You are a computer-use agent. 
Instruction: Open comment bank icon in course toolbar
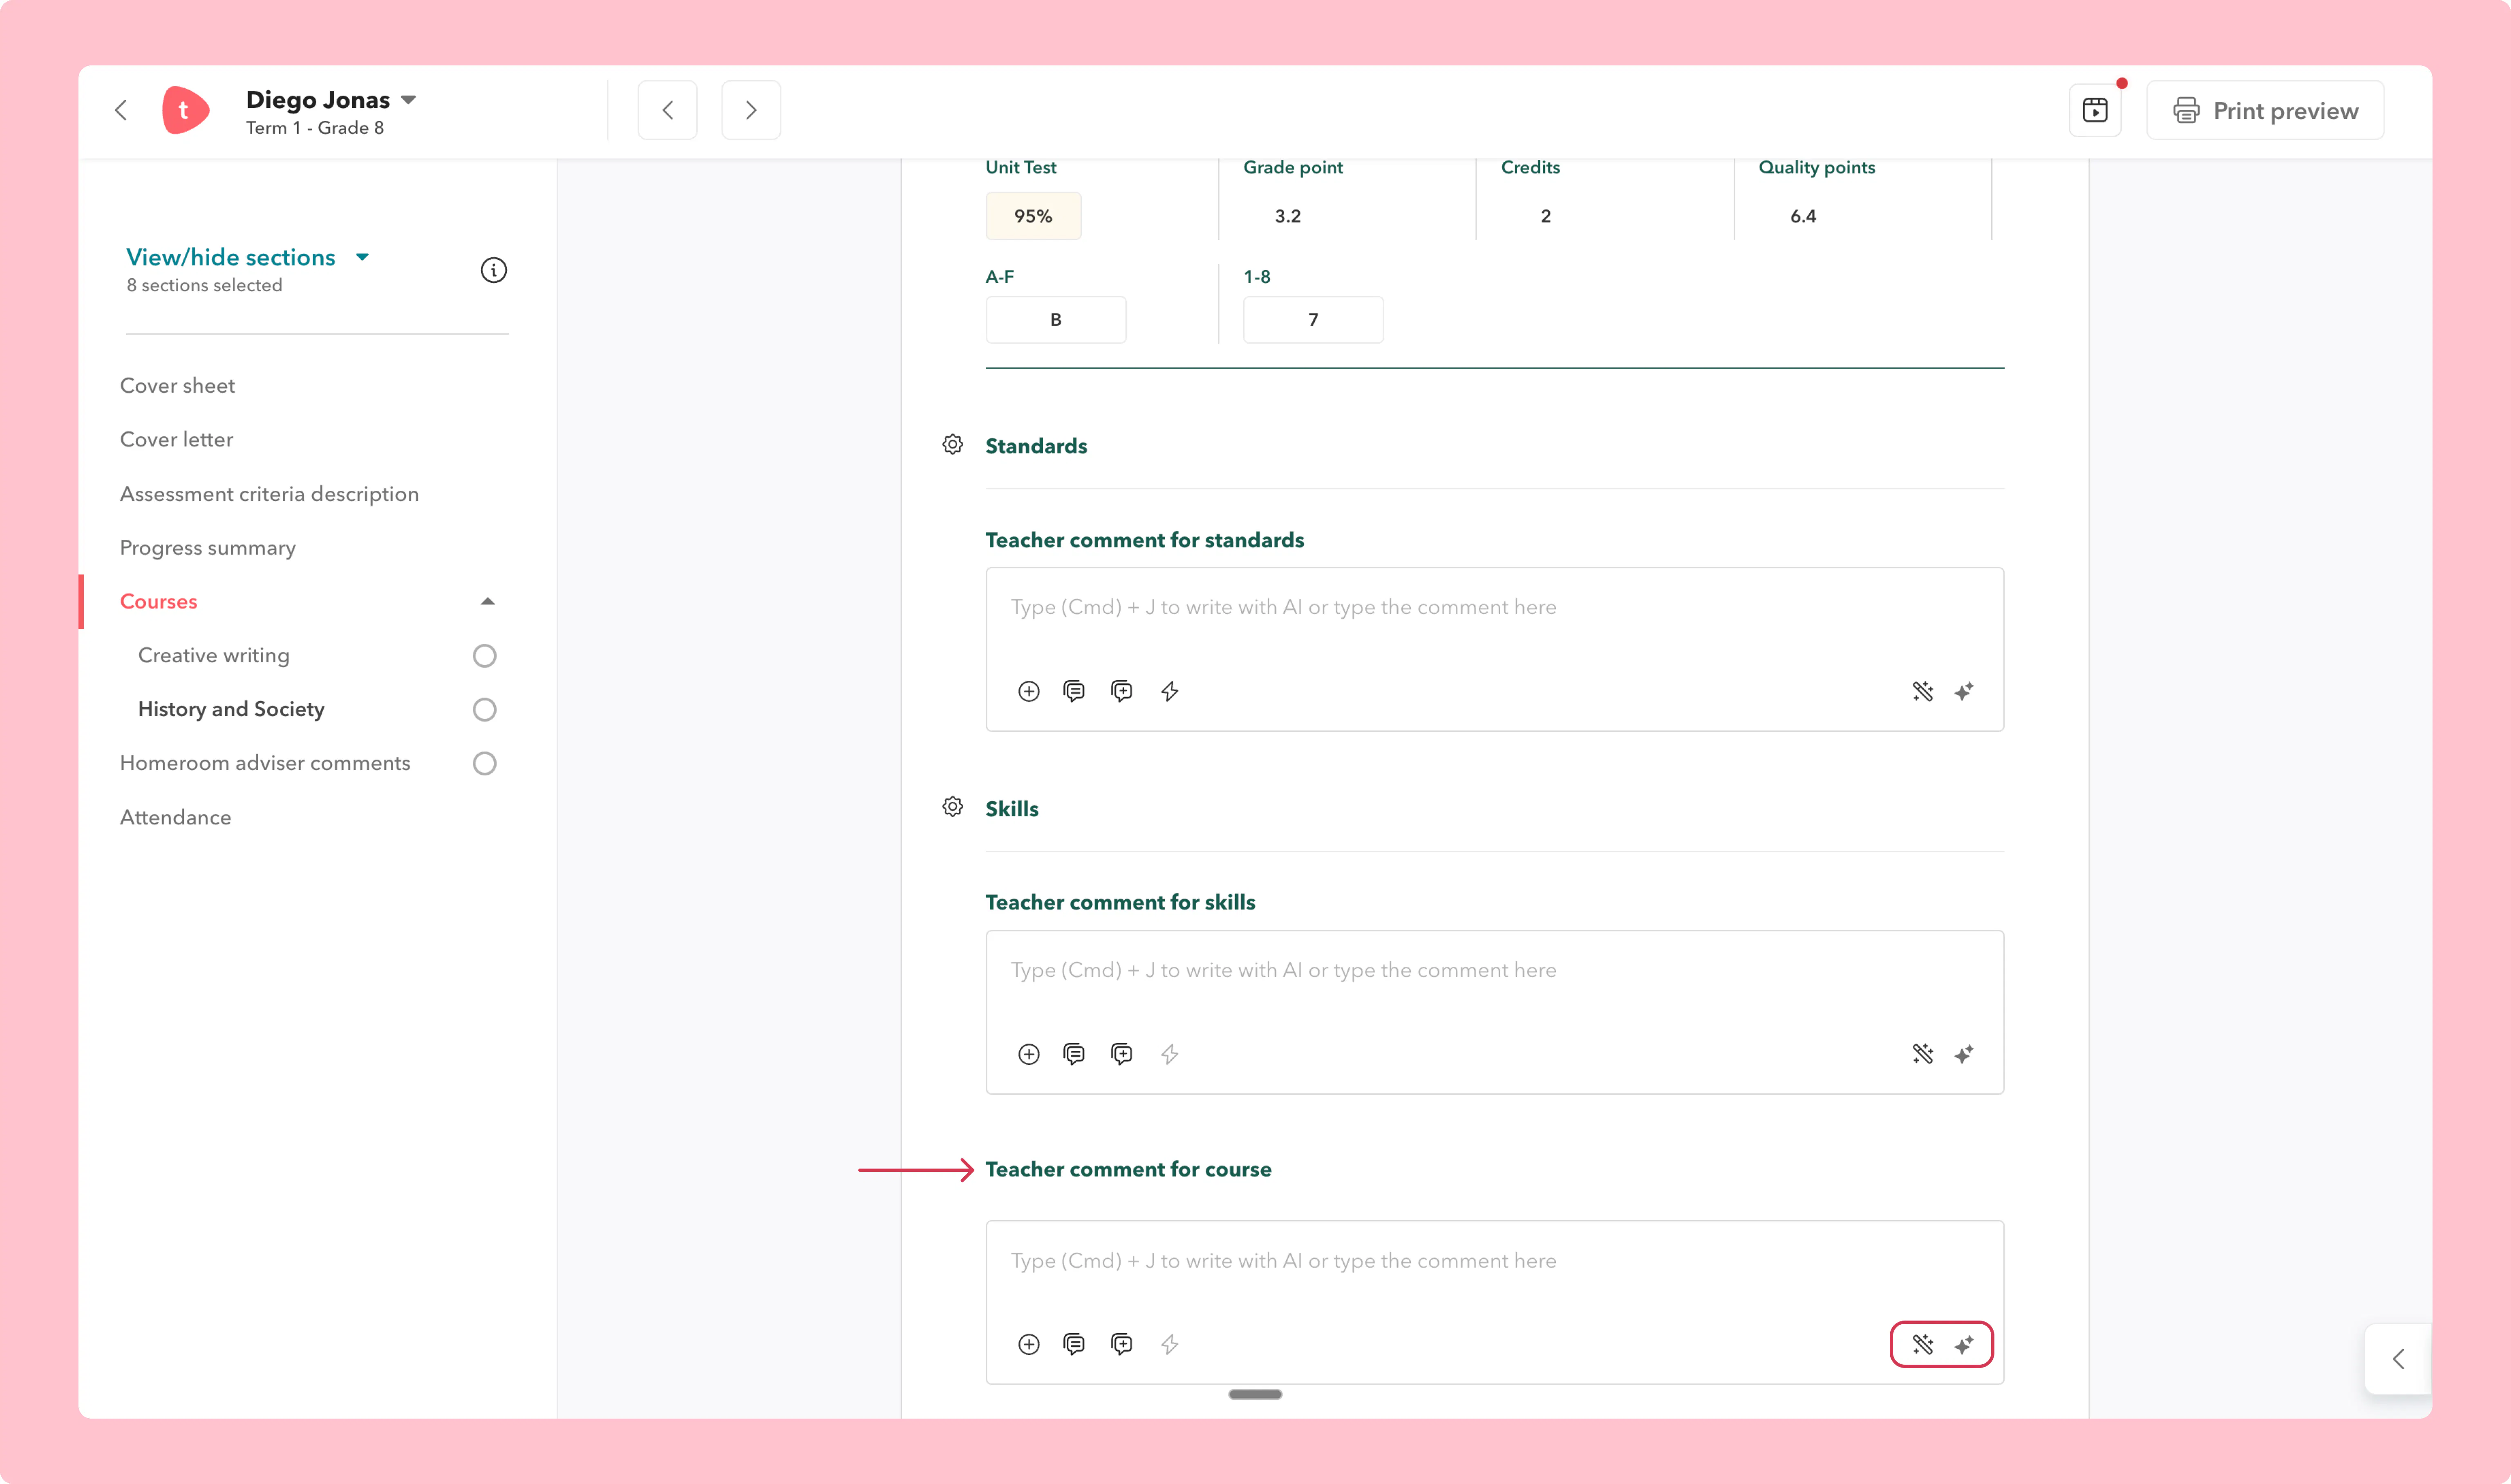pyautogui.click(x=1074, y=1344)
